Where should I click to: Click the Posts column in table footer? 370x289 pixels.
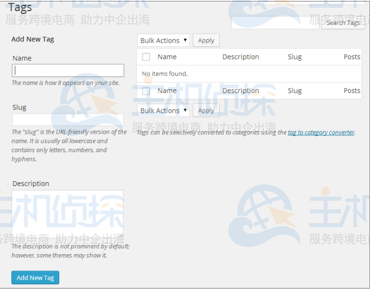pos(352,91)
